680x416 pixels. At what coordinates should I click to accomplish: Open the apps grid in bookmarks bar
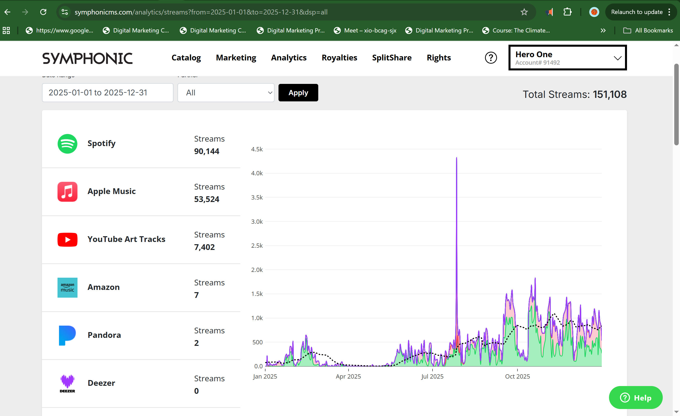click(6, 30)
